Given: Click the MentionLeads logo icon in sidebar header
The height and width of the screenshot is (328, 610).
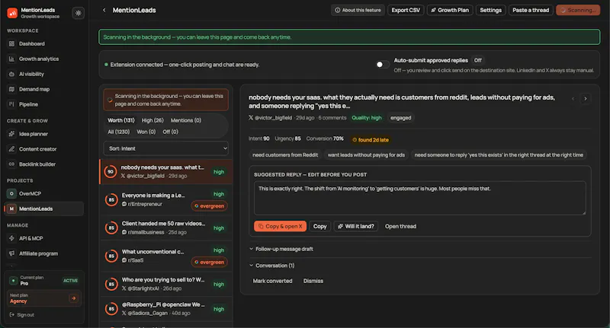Looking at the screenshot, I should coord(12,13).
